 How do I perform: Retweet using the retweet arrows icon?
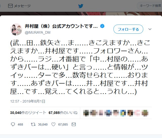pos(33,124)
